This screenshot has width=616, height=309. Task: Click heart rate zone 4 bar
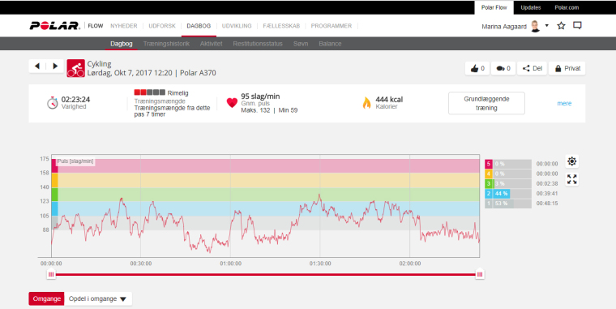[508, 174]
